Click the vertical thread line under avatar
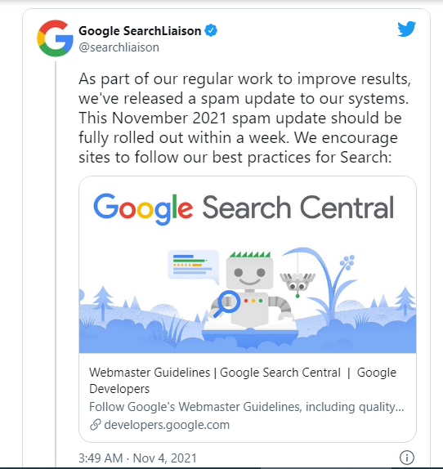This screenshot has height=469, width=443. 56,263
